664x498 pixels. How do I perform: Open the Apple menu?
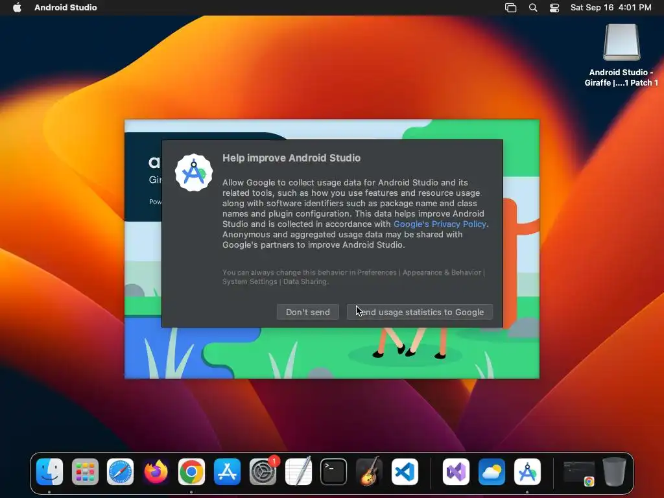pyautogui.click(x=17, y=7)
